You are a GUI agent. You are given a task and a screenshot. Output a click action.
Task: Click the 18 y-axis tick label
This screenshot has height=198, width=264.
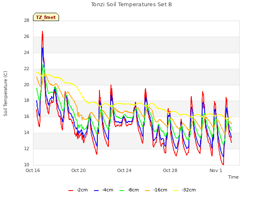click(26, 101)
